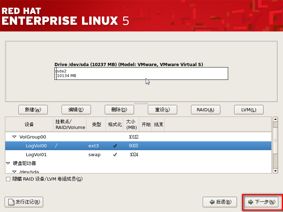
Task: Click the 类型 column header
Action: (x=96, y=124)
